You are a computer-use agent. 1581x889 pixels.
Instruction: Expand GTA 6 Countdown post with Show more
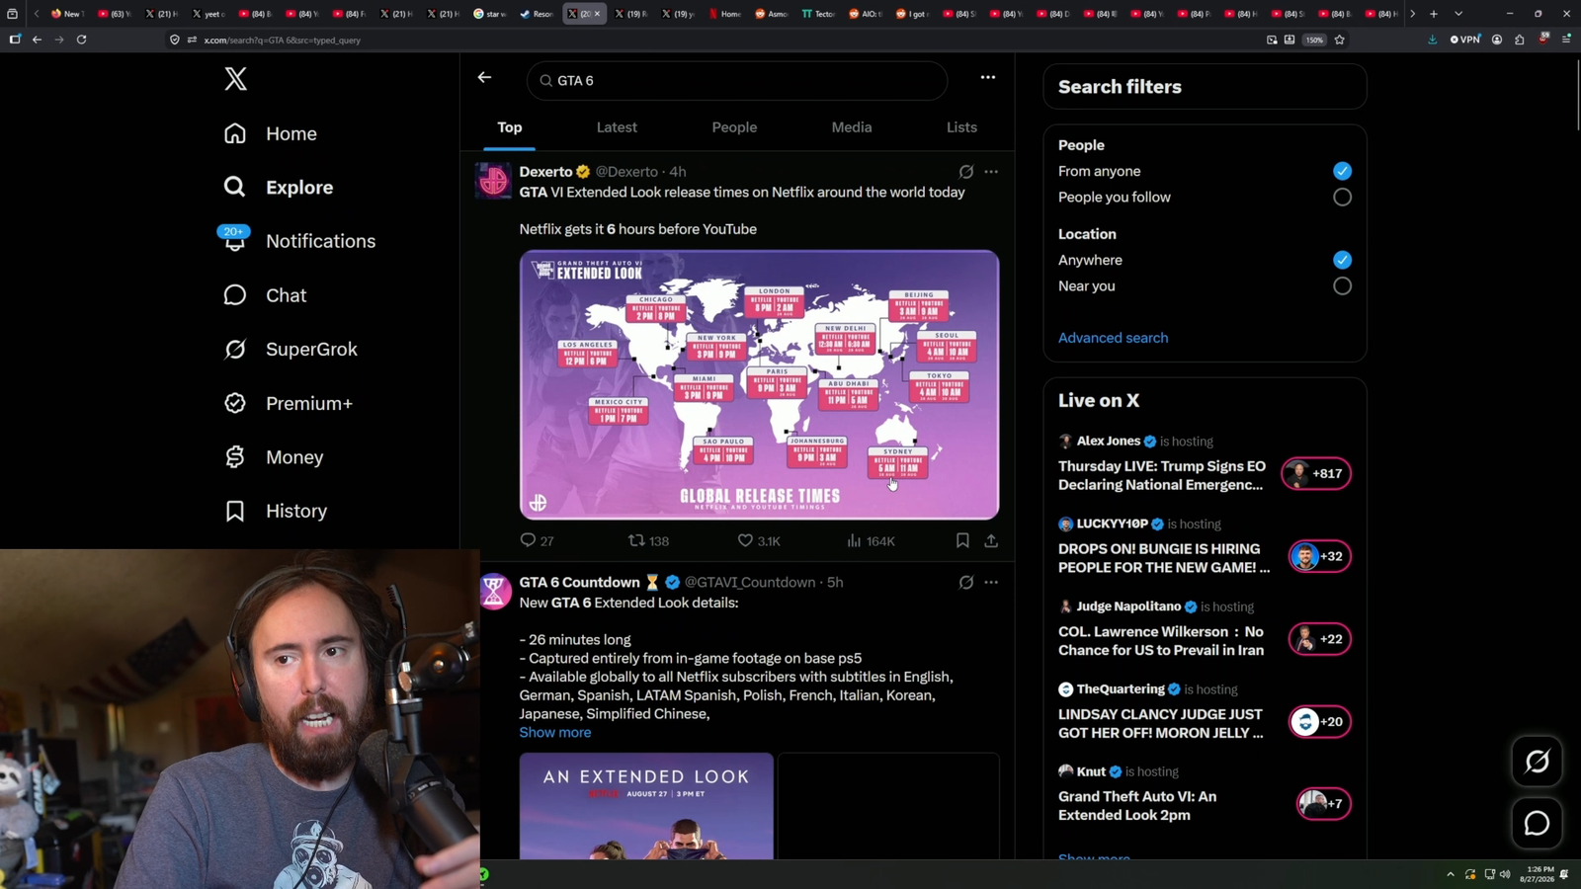pyautogui.click(x=555, y=732)
